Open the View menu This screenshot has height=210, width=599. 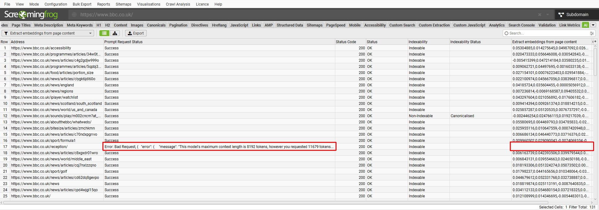pos(20,4)
